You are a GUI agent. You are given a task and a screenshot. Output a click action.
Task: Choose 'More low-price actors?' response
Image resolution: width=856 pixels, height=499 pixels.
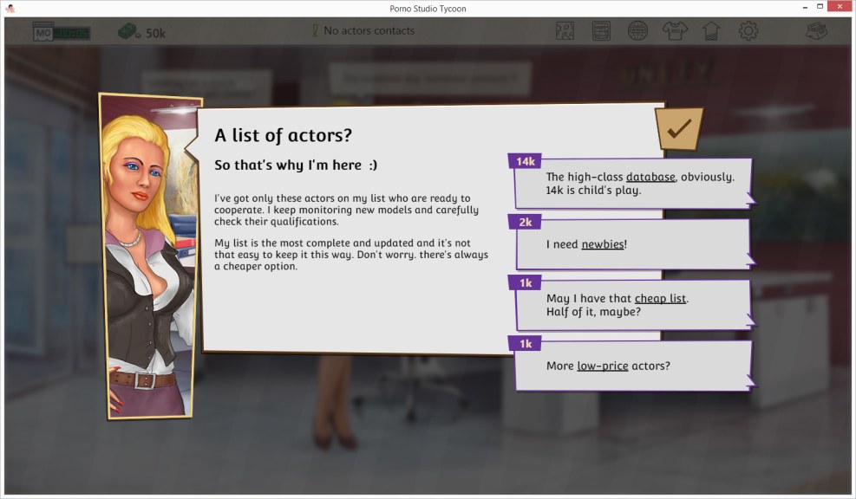[634, 366]
